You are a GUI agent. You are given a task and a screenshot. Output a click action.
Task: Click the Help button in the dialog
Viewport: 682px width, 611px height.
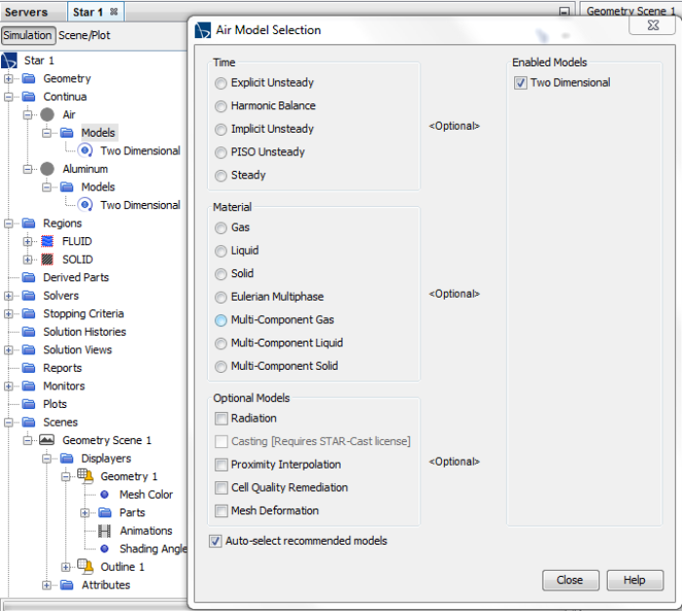coord(634,580)
